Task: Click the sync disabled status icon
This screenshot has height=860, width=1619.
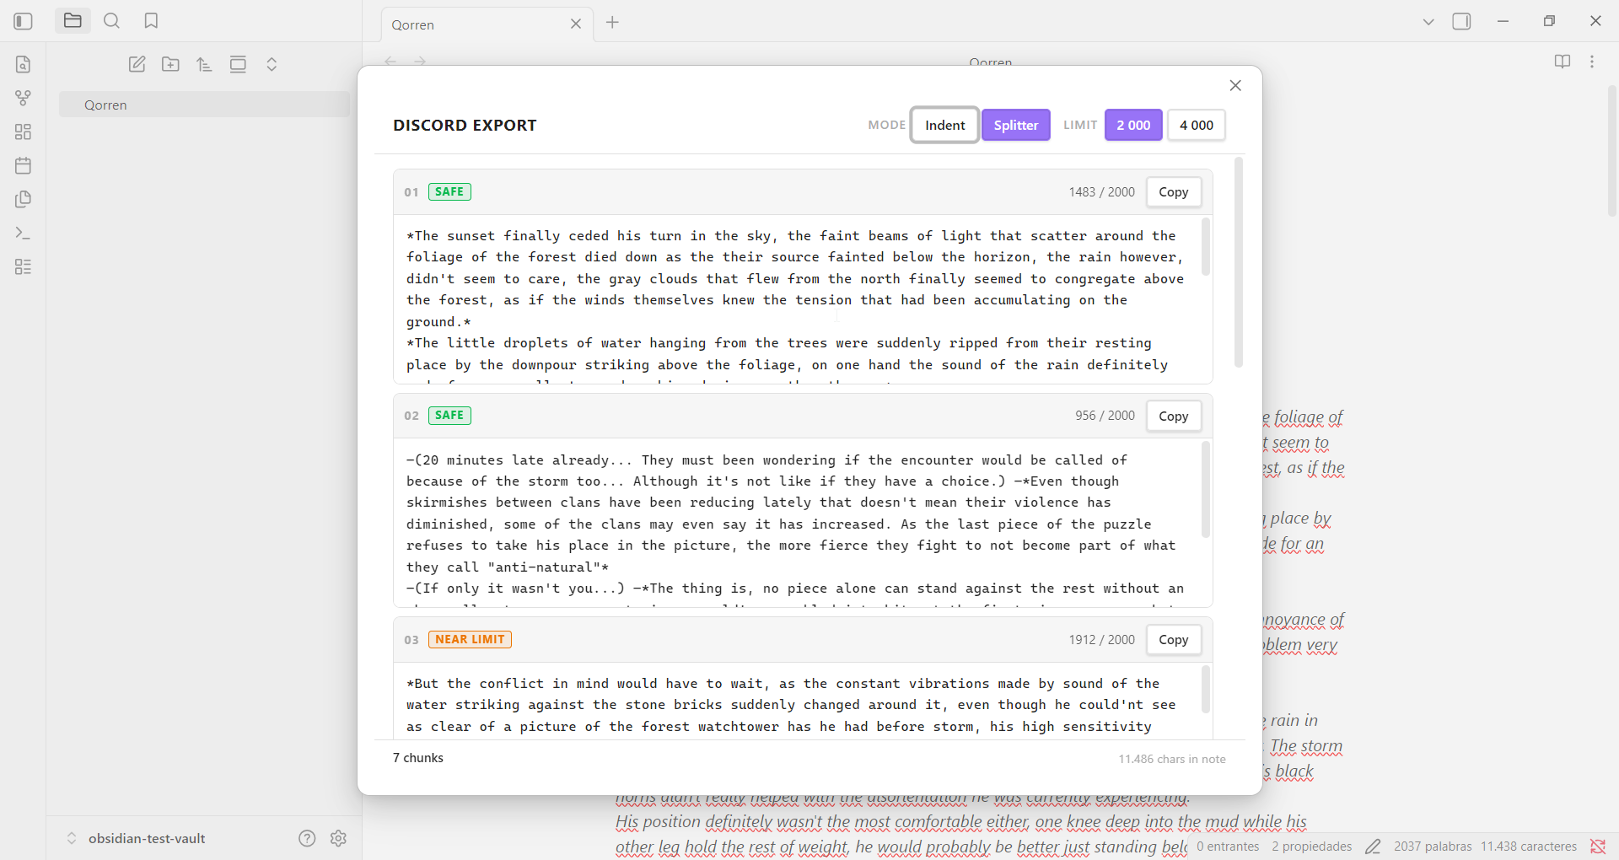Action: (1598, 847)
